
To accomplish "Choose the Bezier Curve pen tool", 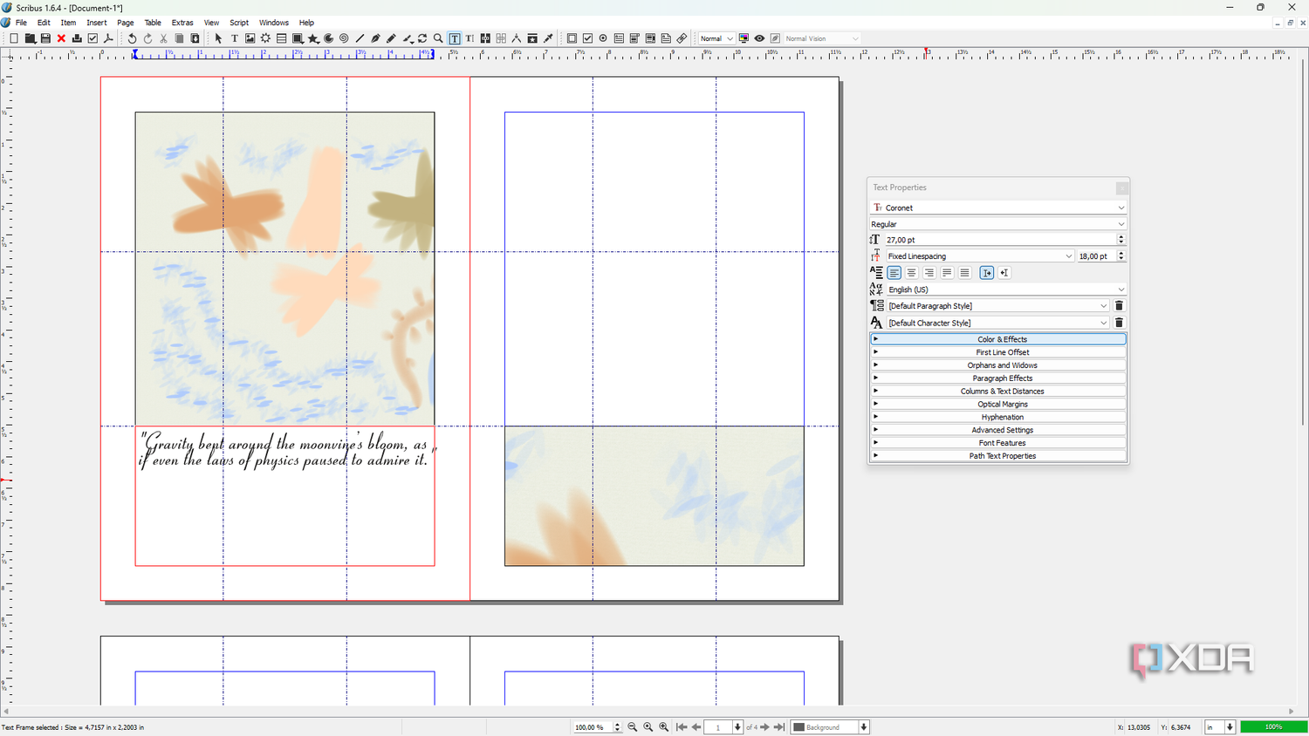I will (375, 38).
